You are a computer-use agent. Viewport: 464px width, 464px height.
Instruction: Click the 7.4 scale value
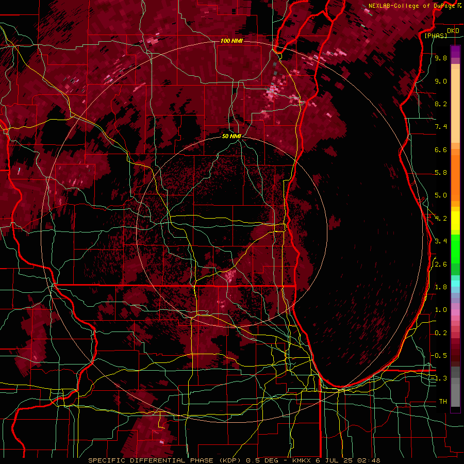441,127
